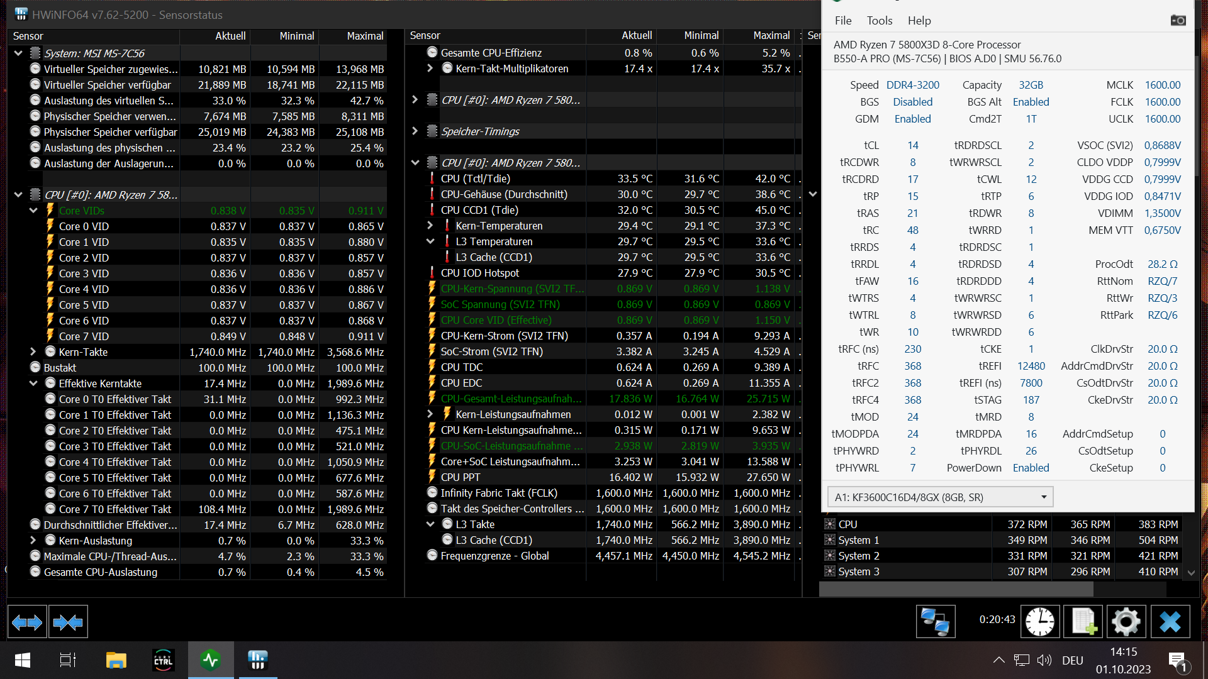Click the shrink columns arrows button
This screenshot has height=679, width=1208.
68,622
